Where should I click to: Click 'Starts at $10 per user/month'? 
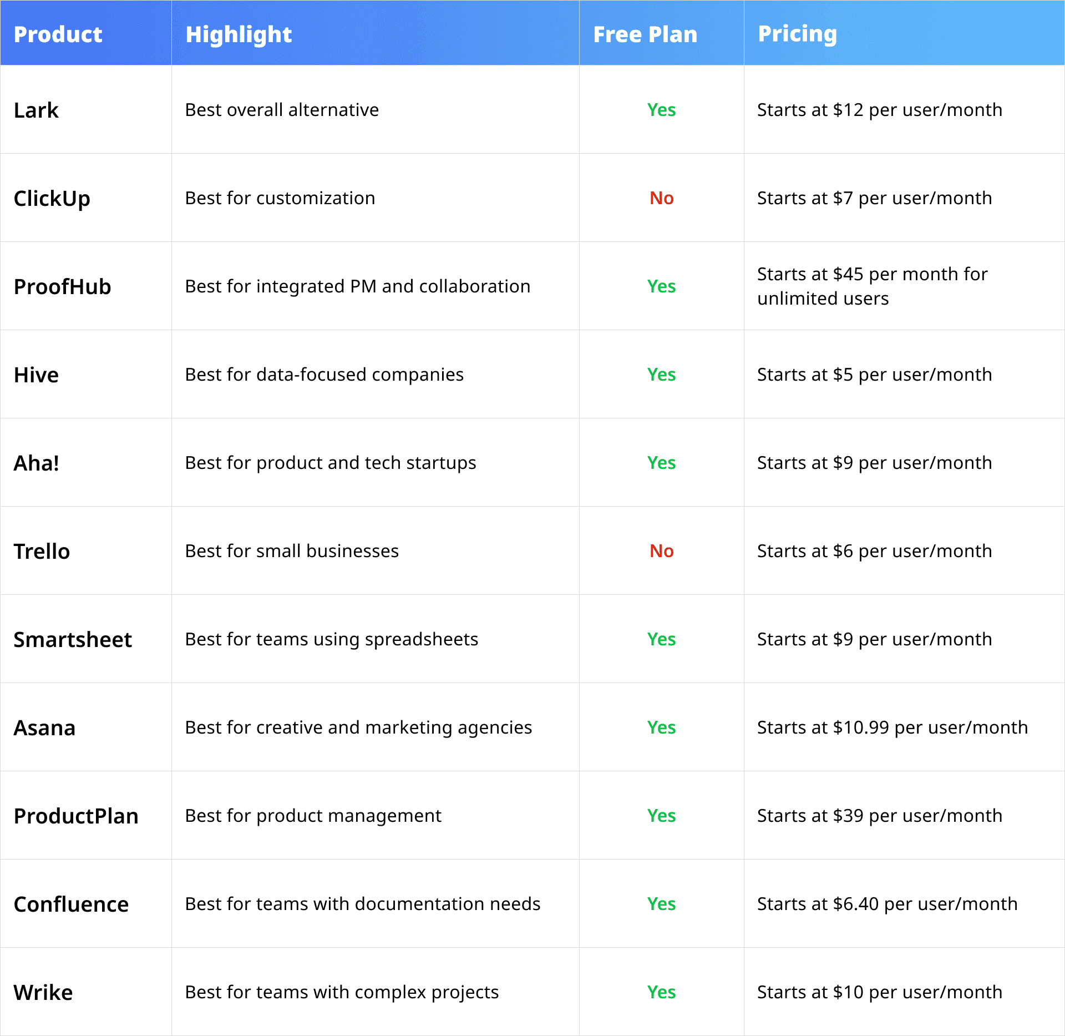pyautogui.click(x=880, y=992)
